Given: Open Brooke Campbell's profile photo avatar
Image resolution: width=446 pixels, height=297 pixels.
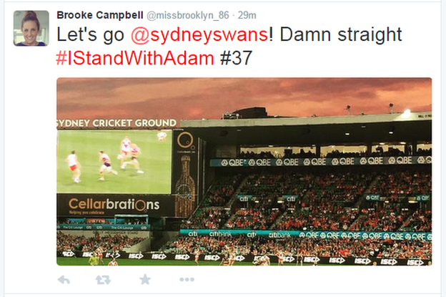Looking at the screenshot, I should [31, 28].
